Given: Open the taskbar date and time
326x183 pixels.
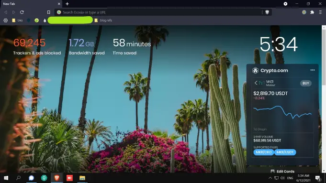Looking at the screenshot, I should click(304, 178).
